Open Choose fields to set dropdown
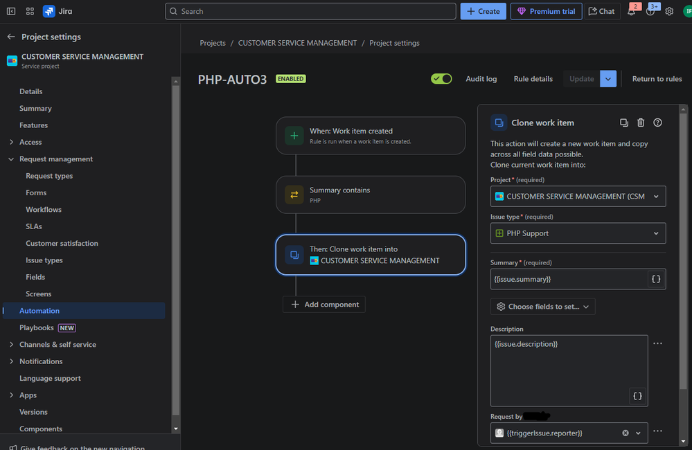Screen dimensions: 692x450 543,307
